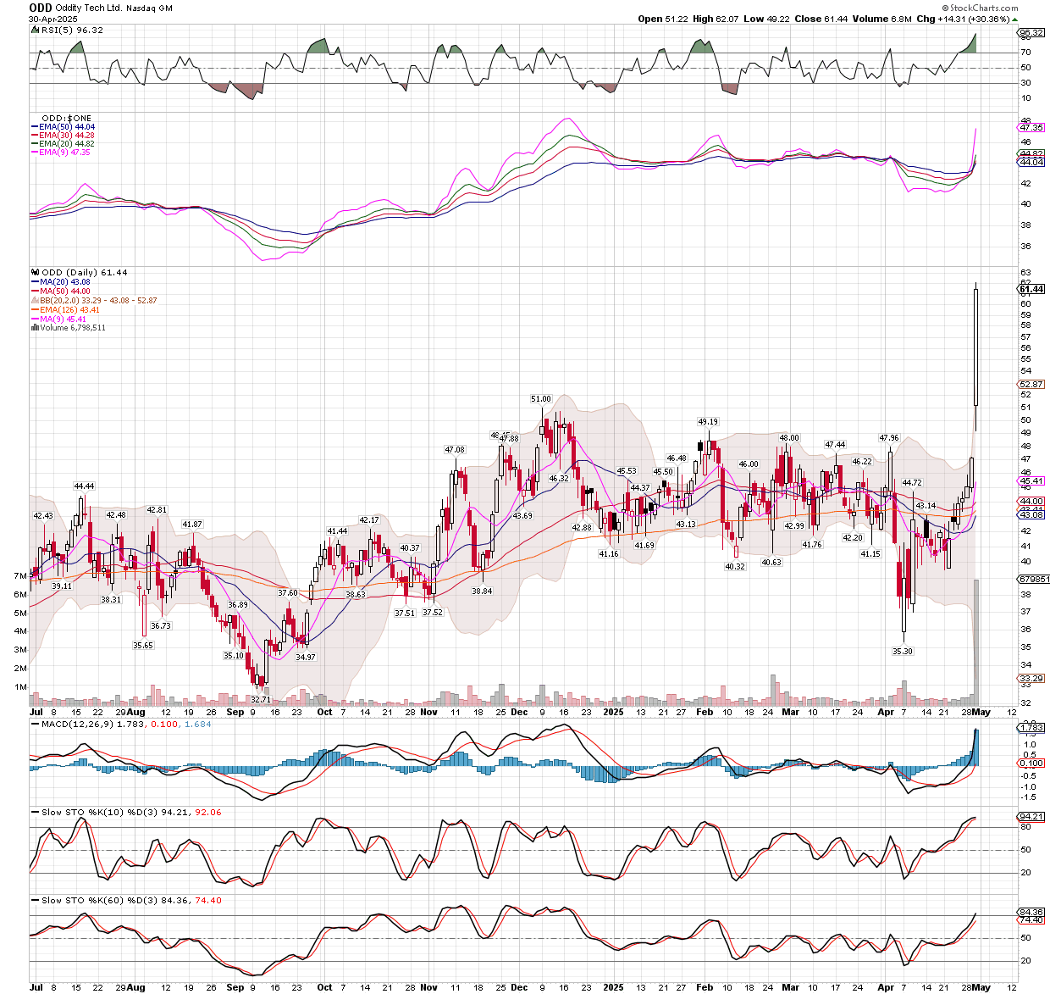The height and width of the screenshot is (994, 1050).
Task: Click the 61.44 last price tag
Action: click(1031, 289)
